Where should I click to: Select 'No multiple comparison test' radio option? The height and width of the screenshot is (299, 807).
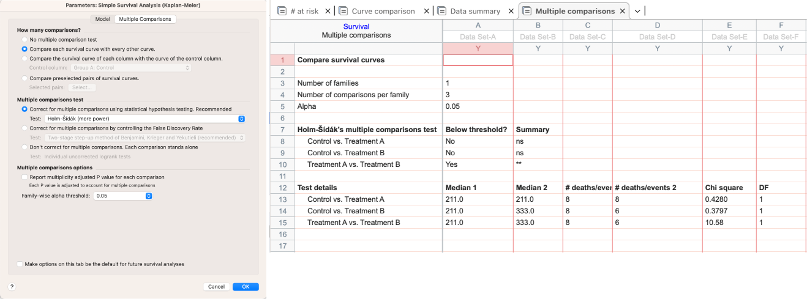pos(24,40)
